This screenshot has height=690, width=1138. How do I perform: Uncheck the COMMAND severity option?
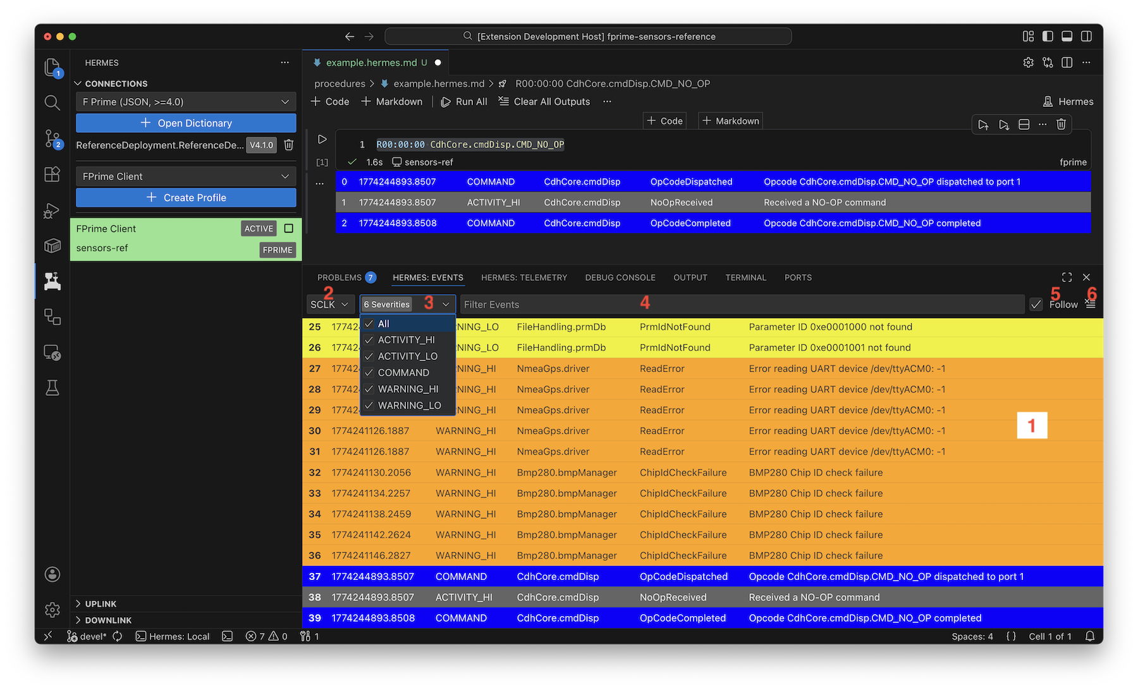[403, 373]
